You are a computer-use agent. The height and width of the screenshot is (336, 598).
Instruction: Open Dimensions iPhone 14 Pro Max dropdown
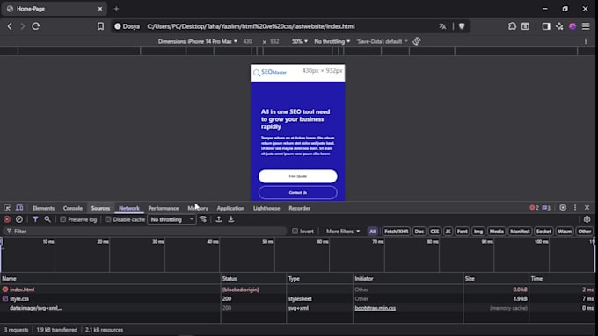point(198,41)
